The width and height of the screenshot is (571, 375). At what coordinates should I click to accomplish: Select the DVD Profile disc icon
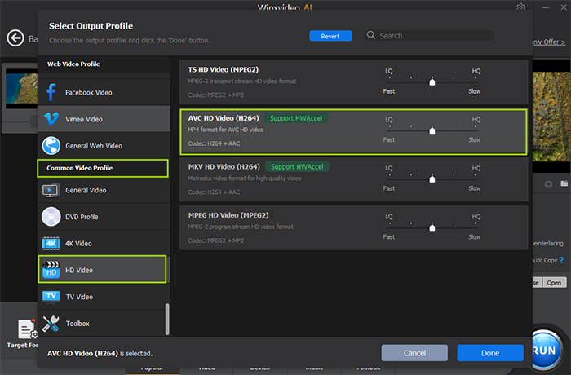point(51,217)
